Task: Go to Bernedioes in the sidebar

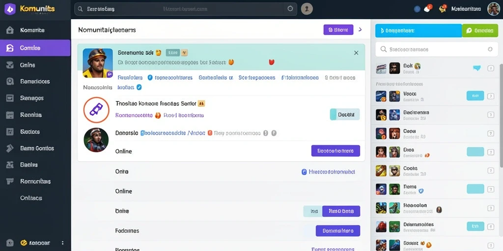Action: 35,81
